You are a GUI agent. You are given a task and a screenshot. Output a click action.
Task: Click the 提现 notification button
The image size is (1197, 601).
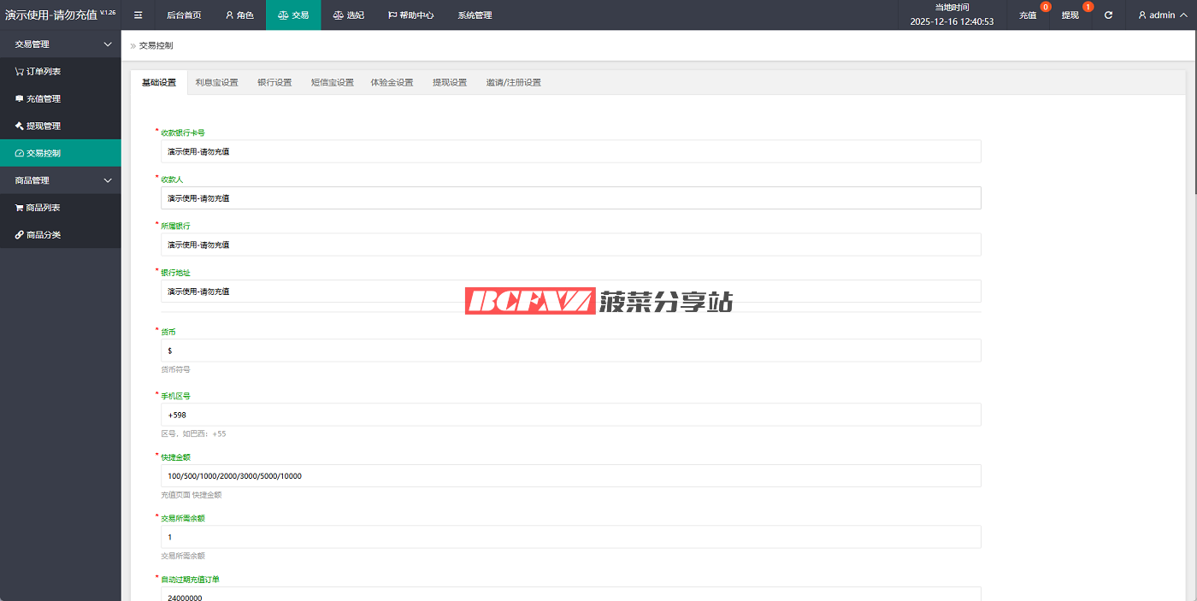coord(1070,15)
